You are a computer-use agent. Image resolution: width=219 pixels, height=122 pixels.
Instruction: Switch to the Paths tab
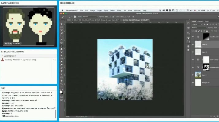click(207, 21)
